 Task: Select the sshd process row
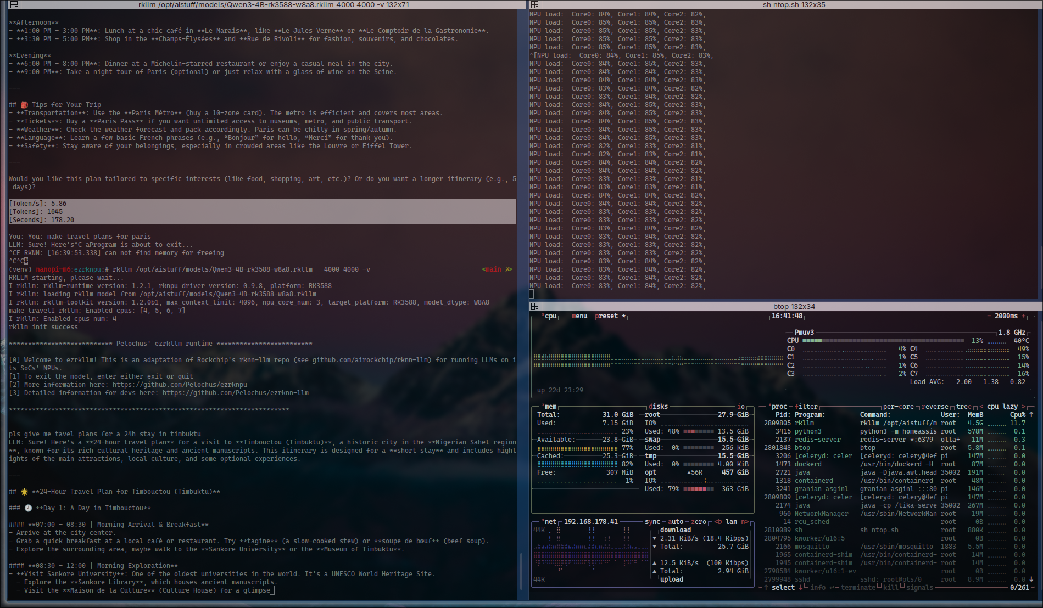[895, 579]
